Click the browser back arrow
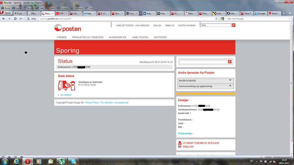This screenshot has height=165, width=294. (x=4, y=19)
